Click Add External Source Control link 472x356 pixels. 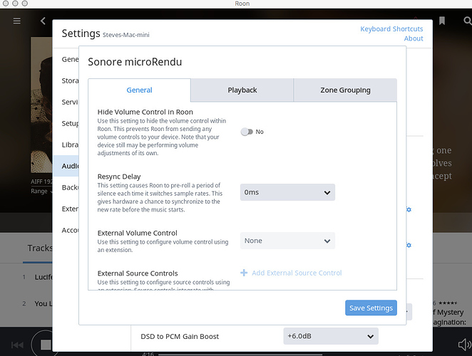[297, 273]
